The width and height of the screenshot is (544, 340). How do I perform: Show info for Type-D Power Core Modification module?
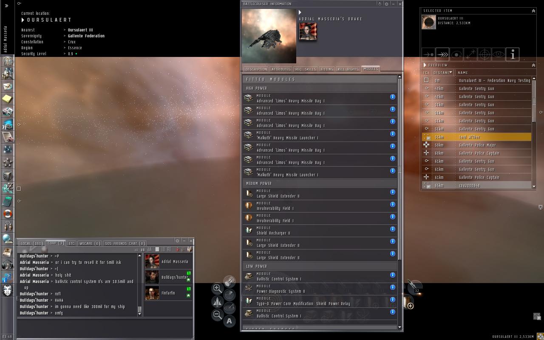coord(393,300)
